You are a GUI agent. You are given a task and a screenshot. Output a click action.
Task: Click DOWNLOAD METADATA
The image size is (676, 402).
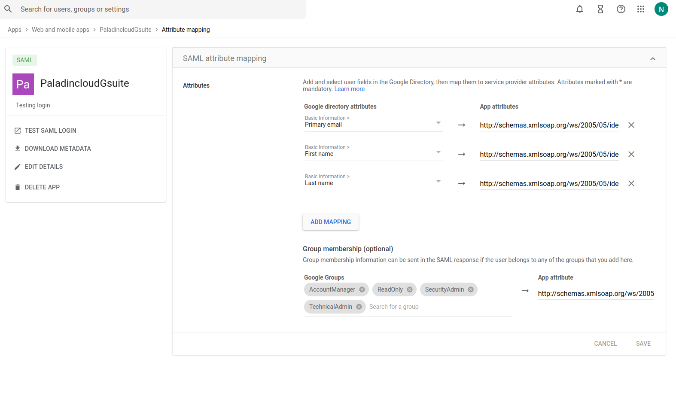click(x=53, y=149)
